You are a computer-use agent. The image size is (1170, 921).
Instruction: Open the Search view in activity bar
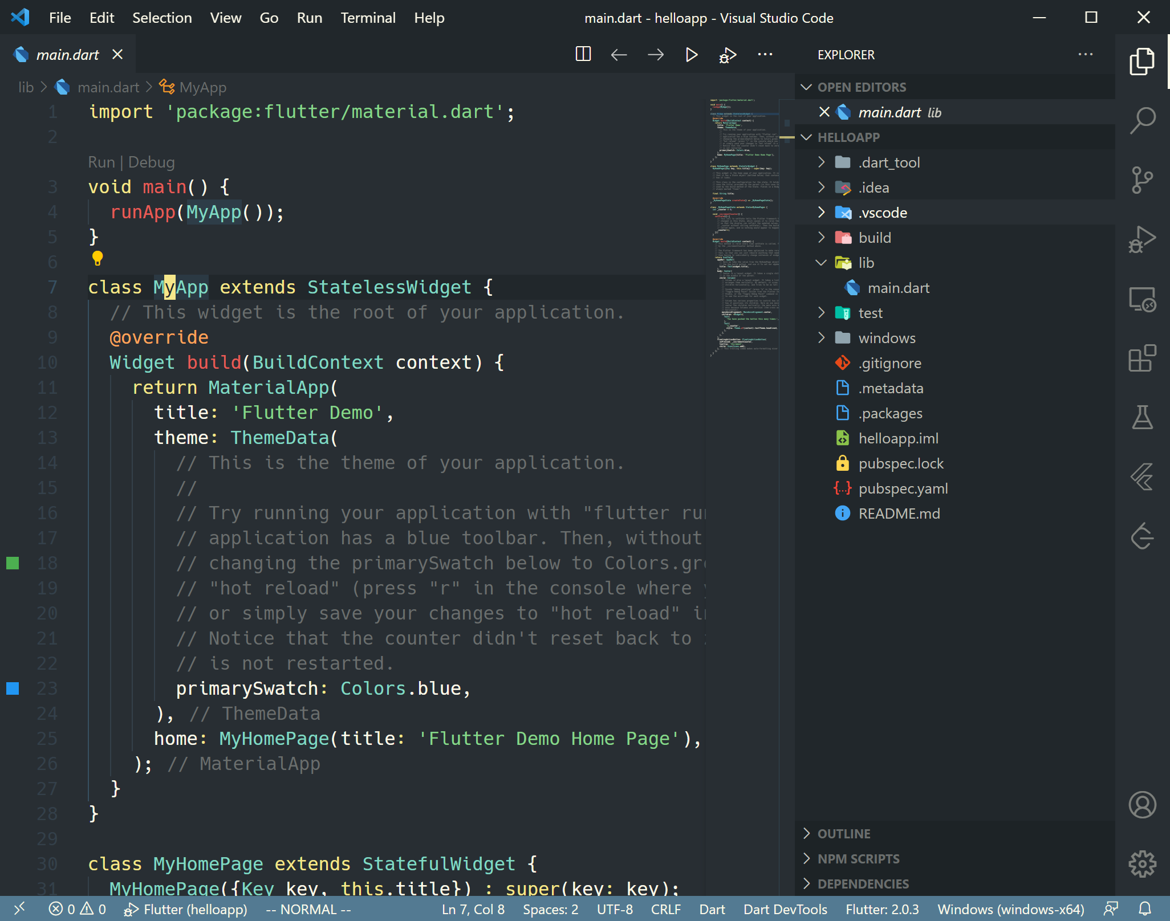[1142, 120]
